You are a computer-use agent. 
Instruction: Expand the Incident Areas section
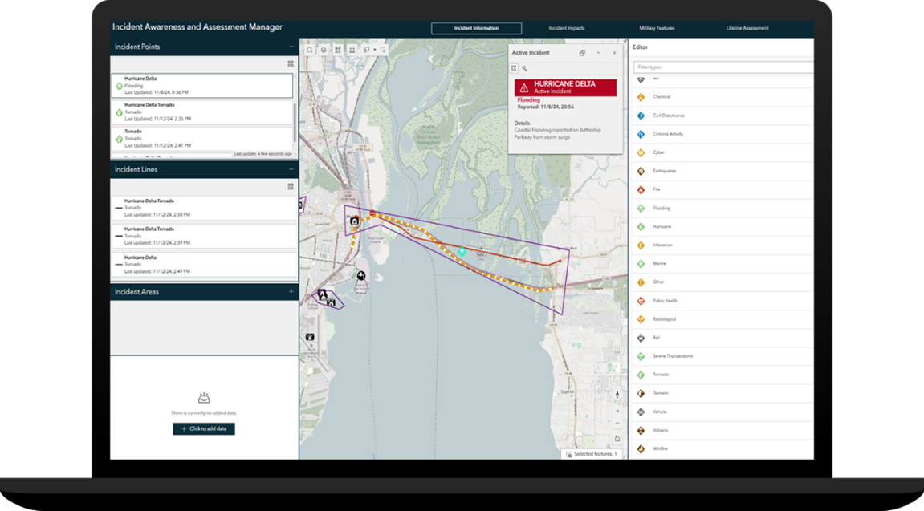click(291, 292)
